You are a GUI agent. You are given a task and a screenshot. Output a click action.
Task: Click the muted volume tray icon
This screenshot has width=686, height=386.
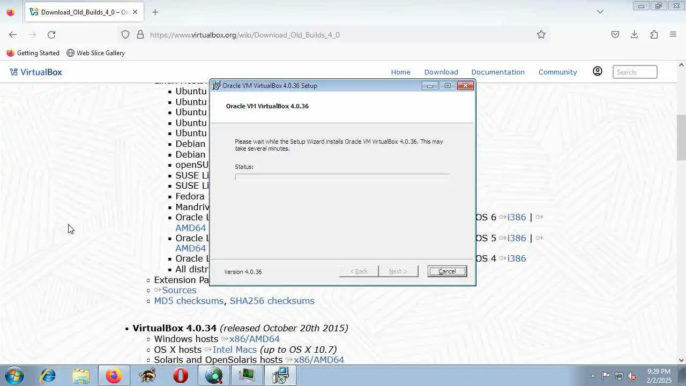tap(632, 376)
